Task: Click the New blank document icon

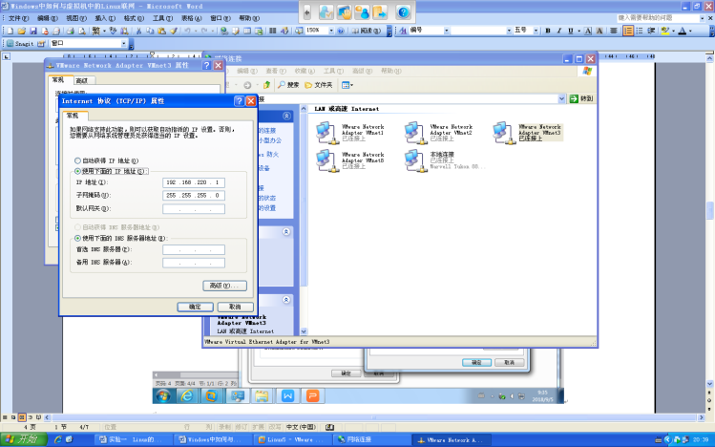Action: click(x=11, y=31)
